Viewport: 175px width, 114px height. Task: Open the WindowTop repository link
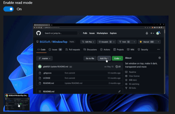(x=60, y=42)
